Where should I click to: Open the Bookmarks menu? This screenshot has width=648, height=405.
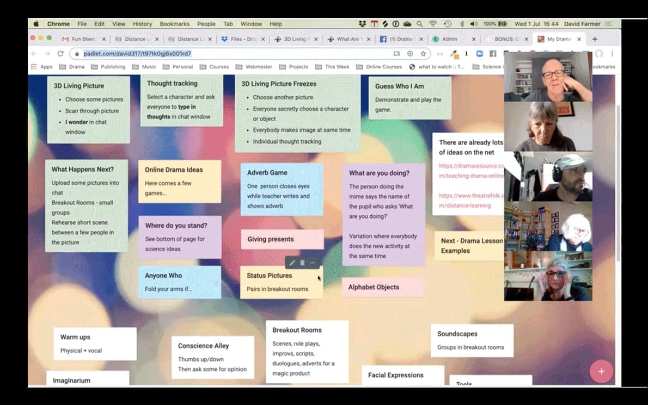174,24
